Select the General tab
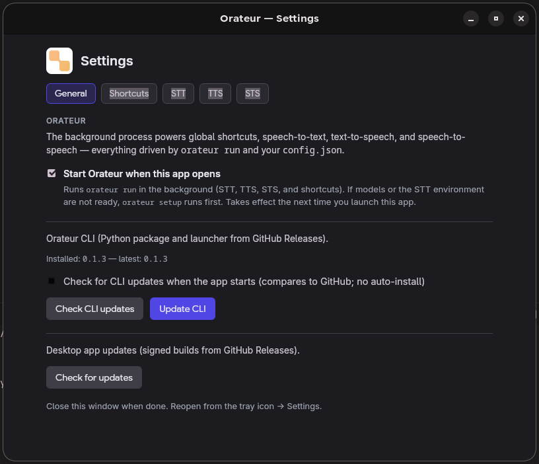 coord(71,93)
